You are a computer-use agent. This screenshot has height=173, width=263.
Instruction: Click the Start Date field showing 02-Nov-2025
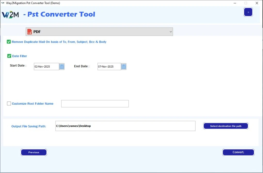click(46, 67)
